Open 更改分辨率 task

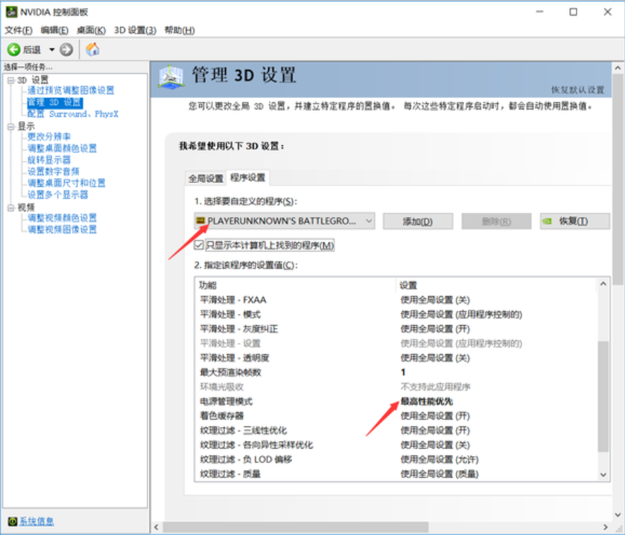click(x=49, y=137)
